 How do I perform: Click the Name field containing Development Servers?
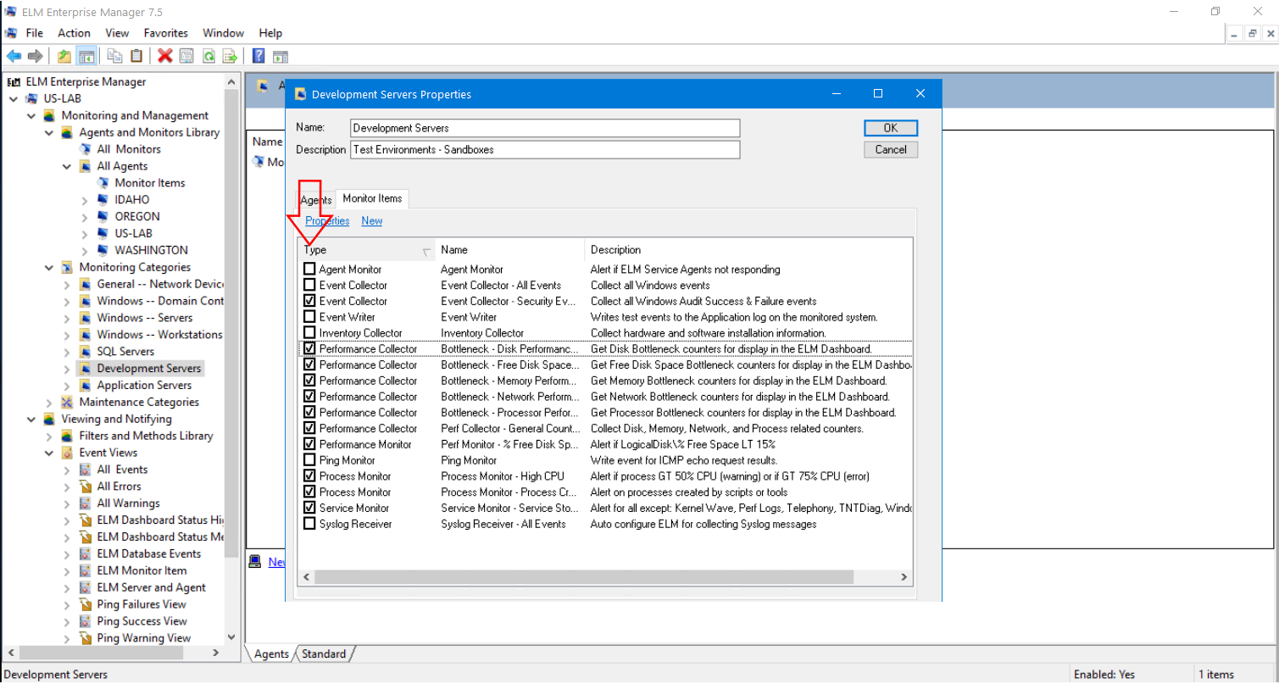[x=545, y=128]
